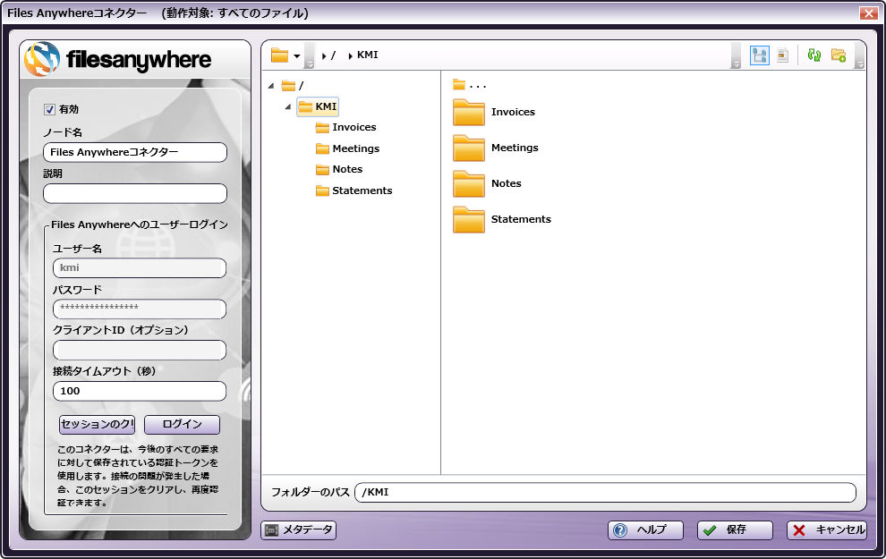
Task: Click 保存 to save settings
Action: coord(735,530)
